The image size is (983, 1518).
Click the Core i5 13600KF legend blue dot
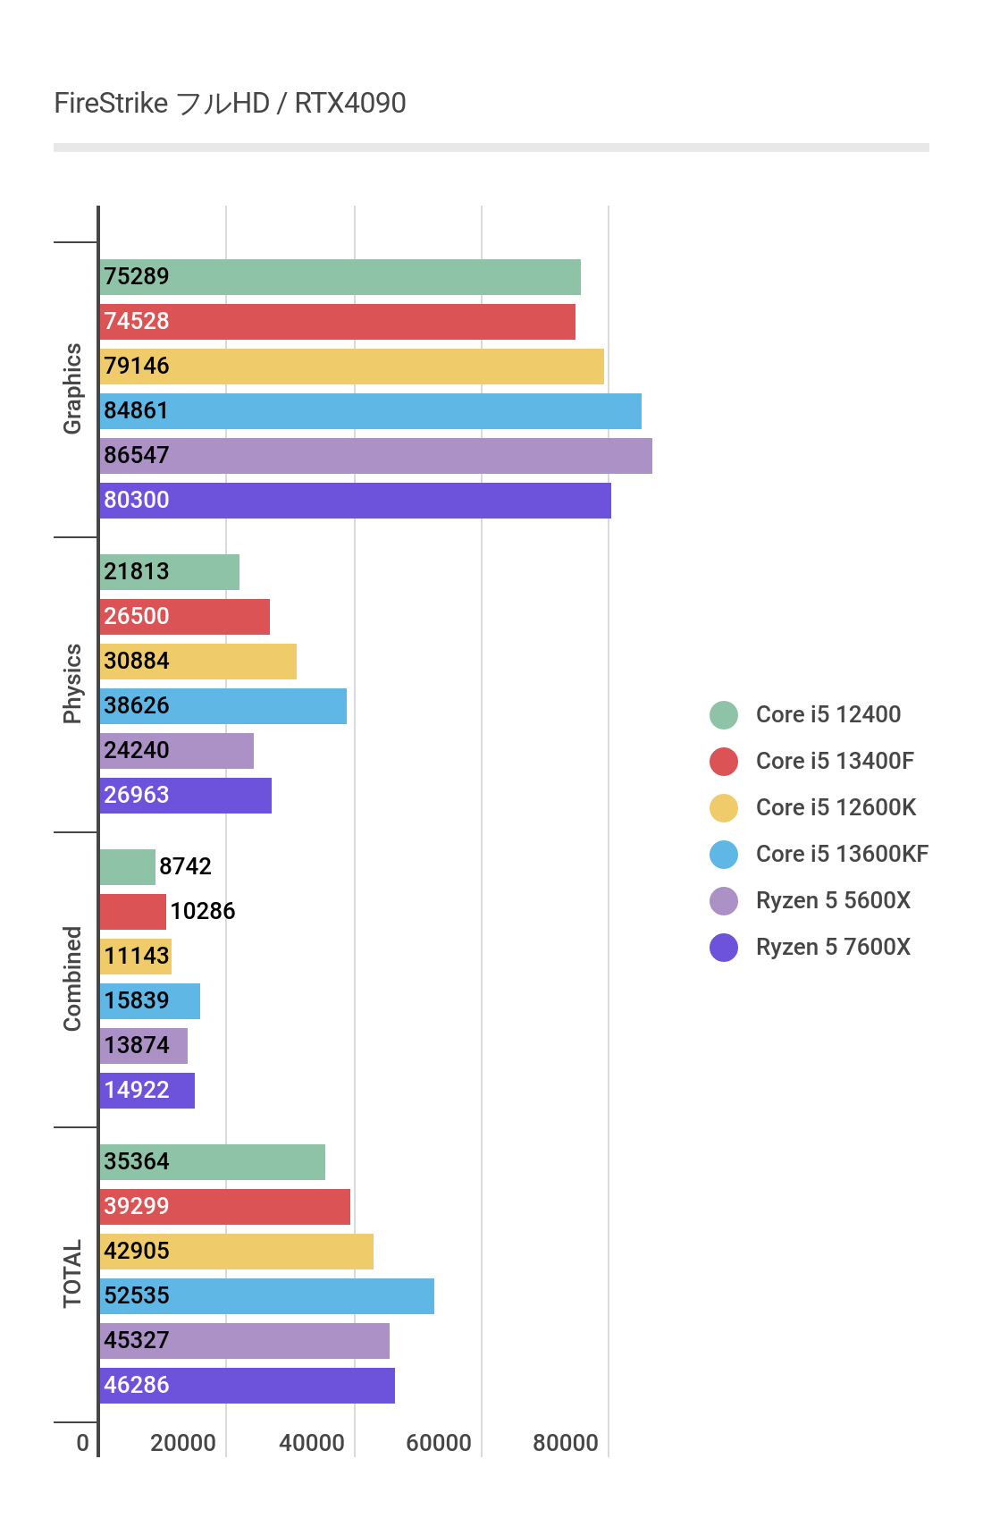(724, 855)
